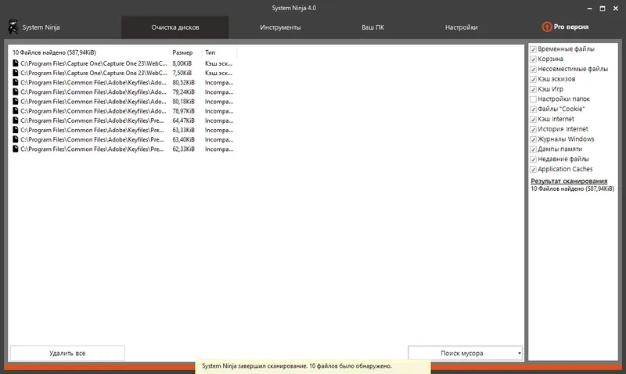Toggle the Файлы "Cookie" checkbox
This screenshot has width=626, height=374.
point(533,109)
